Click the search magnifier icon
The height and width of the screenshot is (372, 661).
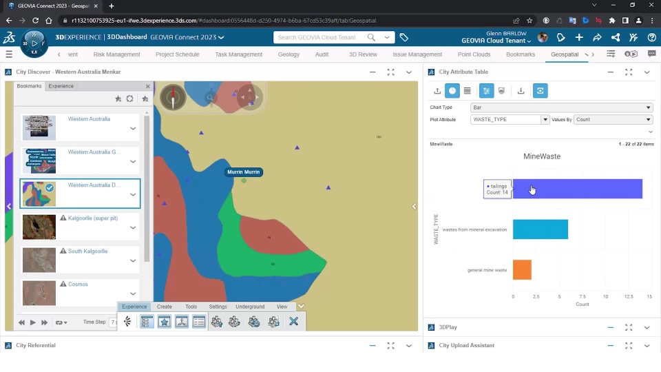[x=371, y=37]
